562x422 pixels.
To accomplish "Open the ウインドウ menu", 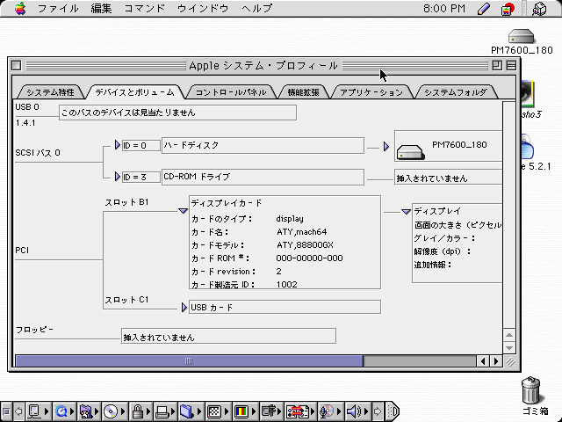I will click(203, 8).
